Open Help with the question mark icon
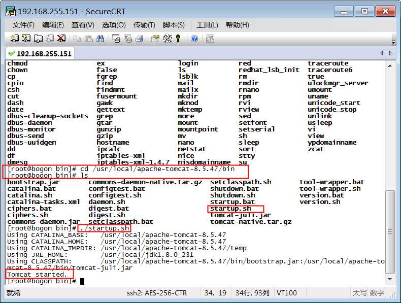Image resolution: width=401 pixels, height=303 pixels. (194, 39)
